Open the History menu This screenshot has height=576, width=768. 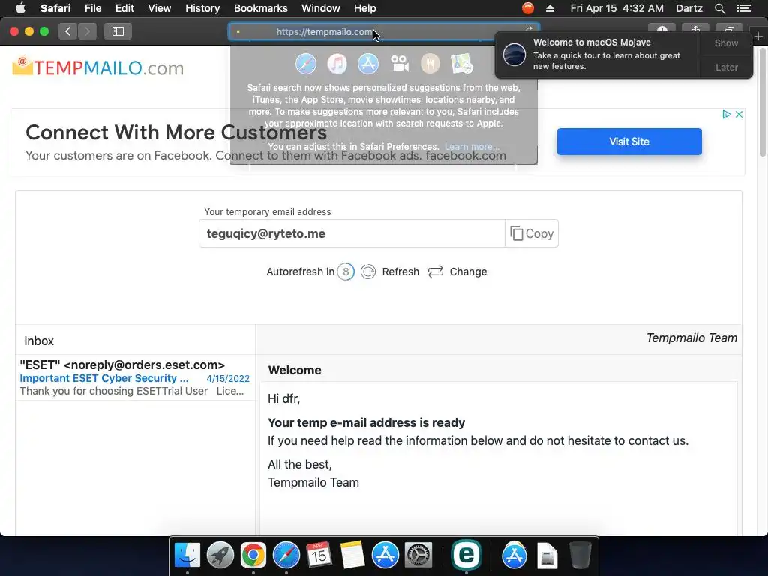tap(202, 8)
